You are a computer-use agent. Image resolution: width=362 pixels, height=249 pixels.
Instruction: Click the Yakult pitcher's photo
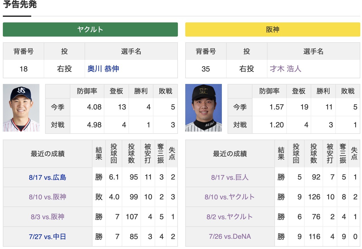pos(21,108)
